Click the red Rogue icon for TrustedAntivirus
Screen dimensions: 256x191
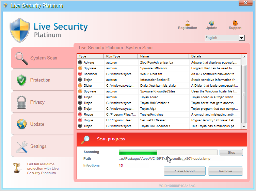coord(80,115)
